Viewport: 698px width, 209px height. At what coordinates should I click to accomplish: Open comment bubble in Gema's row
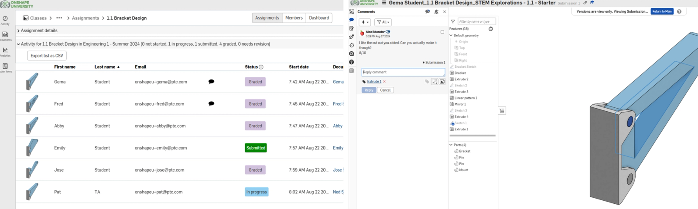point(211,82)
